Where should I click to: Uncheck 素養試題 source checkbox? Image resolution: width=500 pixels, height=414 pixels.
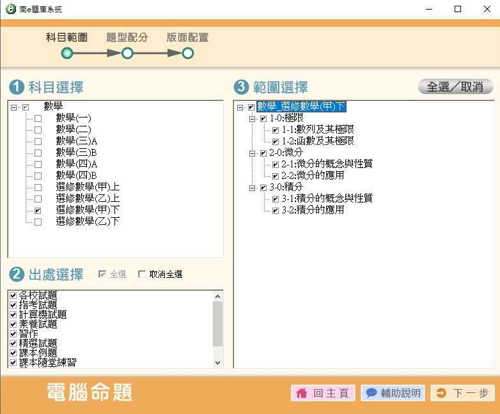13,324
